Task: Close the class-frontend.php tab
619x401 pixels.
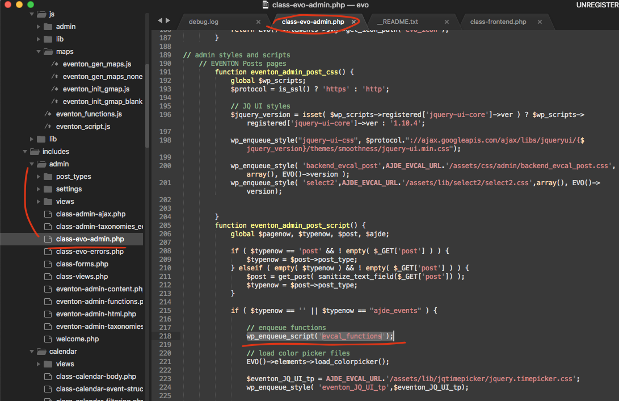Action: [x=539, y=22]
